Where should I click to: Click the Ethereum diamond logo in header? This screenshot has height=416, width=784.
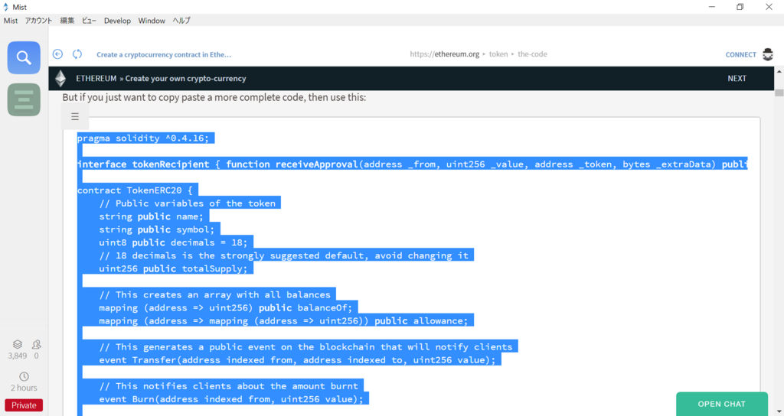pyautogui.click(x=60, y=79)
